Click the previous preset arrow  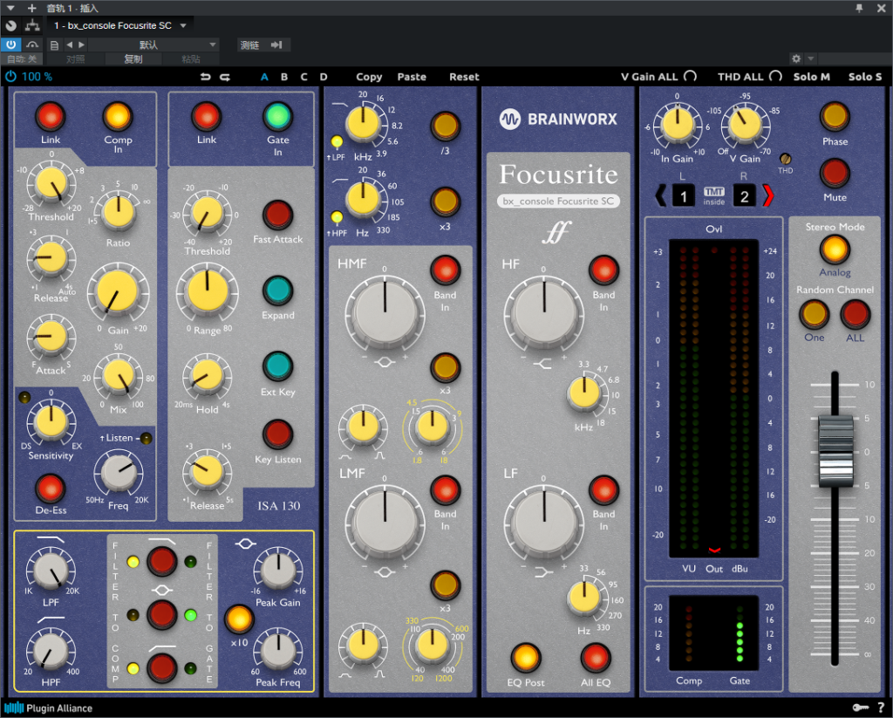tap(70, 44)
